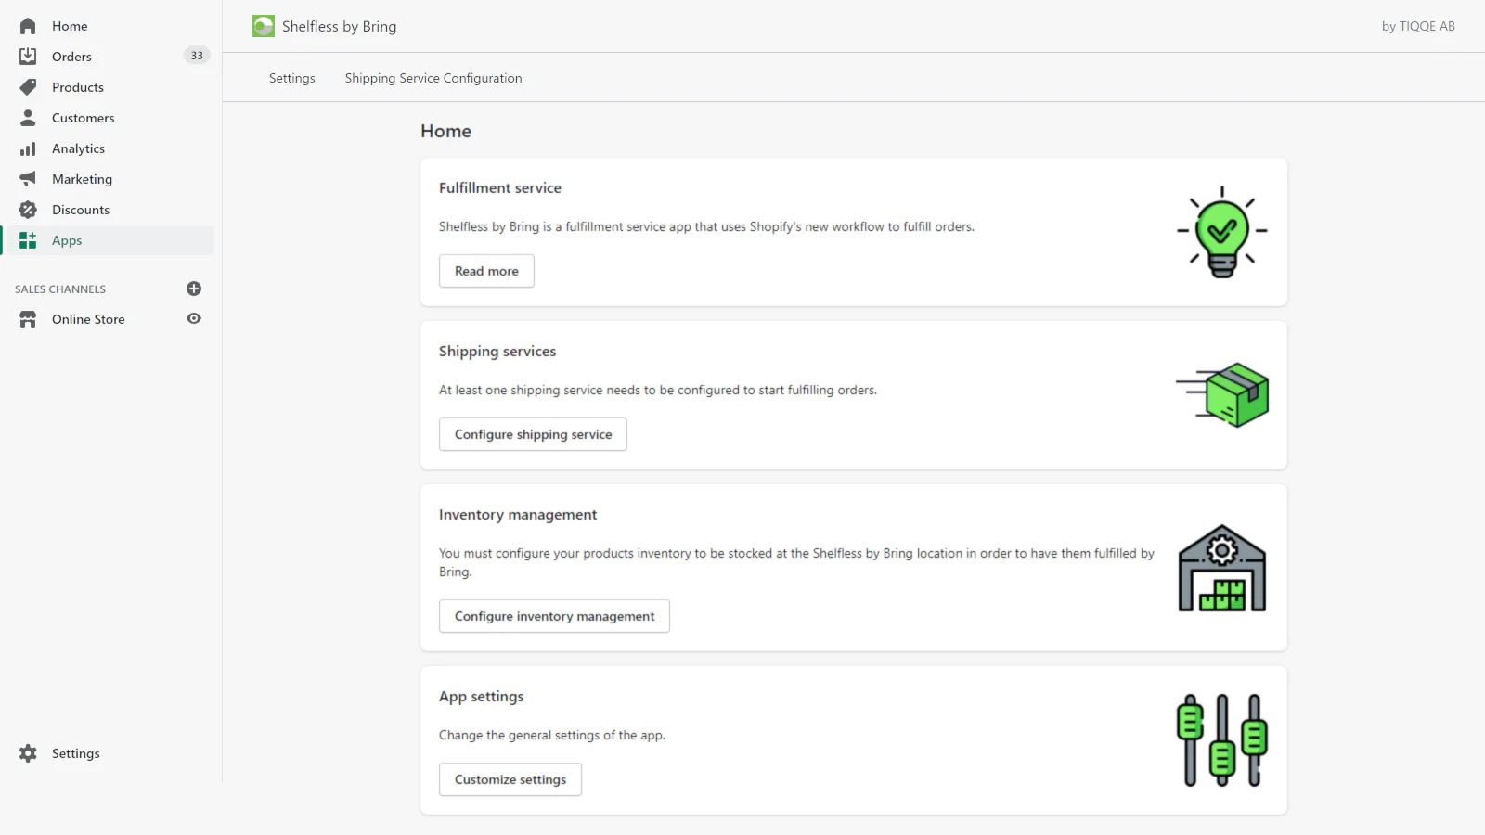The height and width of the screenshot is (835, 1485).
Task: View Online Store using the eye icon
Action: click(194, 319)
